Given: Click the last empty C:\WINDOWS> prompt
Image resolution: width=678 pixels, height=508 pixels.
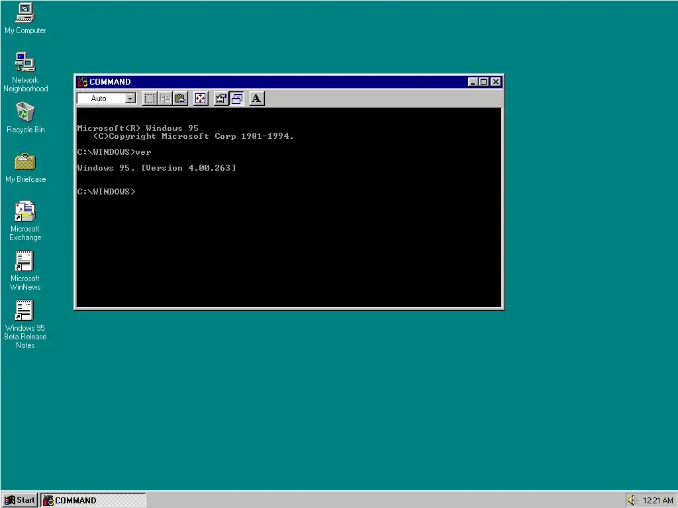Looking at the screenshot, I should 107,192.
